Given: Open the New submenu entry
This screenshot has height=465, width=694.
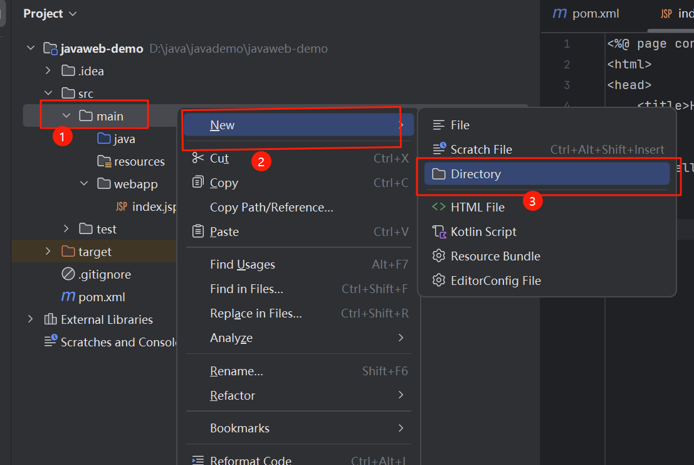Looking at the screenshot, I should click(x=299, y=125).
